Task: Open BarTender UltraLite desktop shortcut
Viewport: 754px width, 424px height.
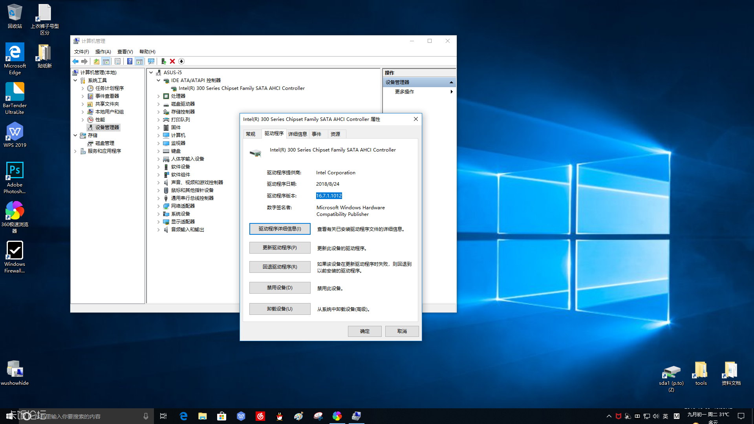Action: [x=15, y=99]
